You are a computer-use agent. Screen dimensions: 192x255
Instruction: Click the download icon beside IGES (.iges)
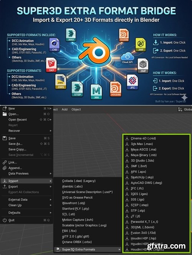(127, 194)
